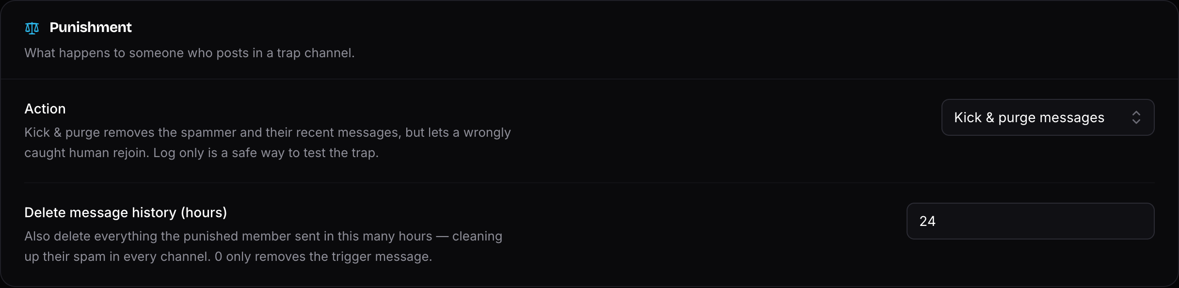
Task: Click the Action setting label
Action: coord(45,109)
